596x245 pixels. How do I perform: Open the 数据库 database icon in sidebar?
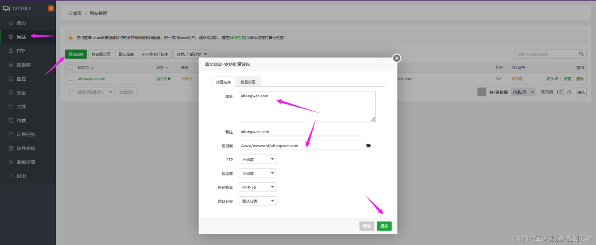click(x=11, y=64)
